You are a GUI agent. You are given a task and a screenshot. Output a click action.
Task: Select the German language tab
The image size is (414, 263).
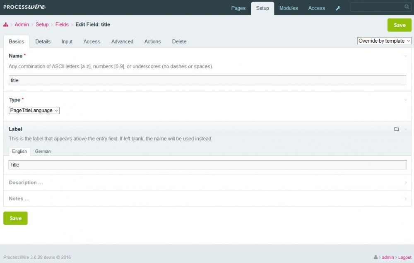[x=43, y=152]
